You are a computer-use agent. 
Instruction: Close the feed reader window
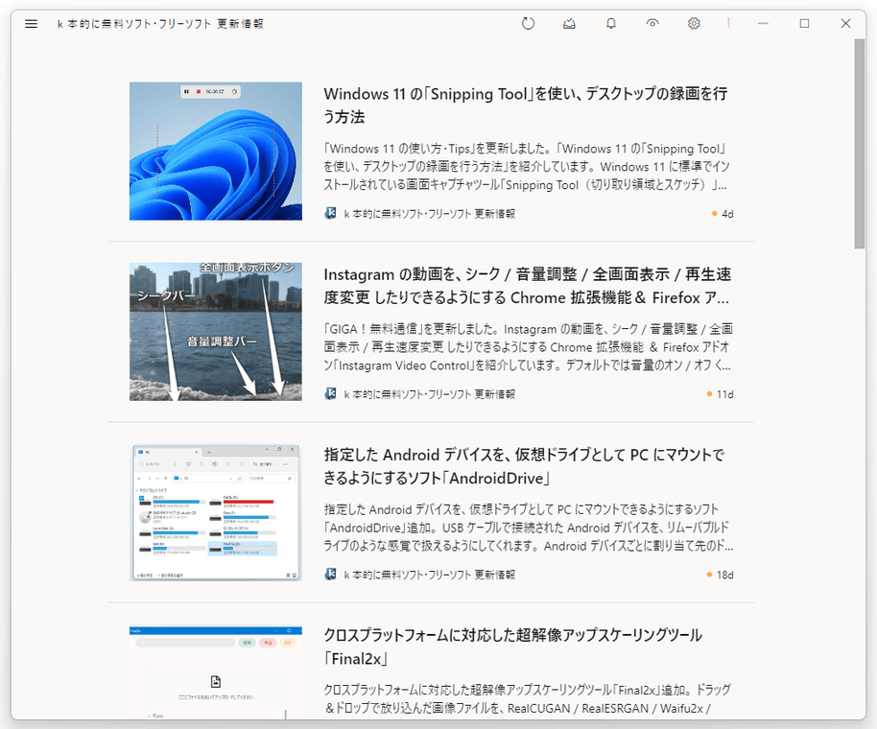[x=845, y=23]
